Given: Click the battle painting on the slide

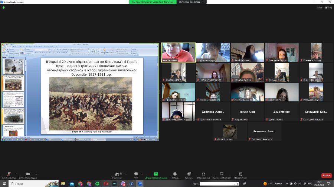Looking at the screenshot, I should 91,104.
